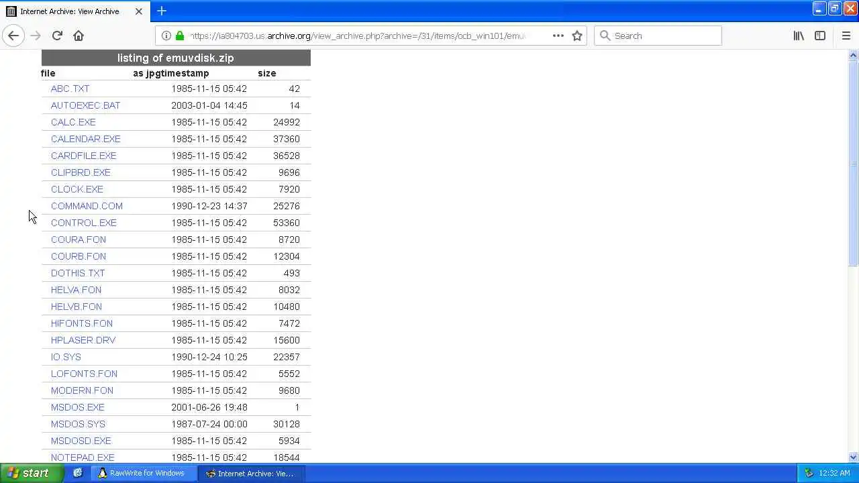Open the Firefox hamburger menu
The height and width of the screenshot is (483, 859).
click(846, 36)
